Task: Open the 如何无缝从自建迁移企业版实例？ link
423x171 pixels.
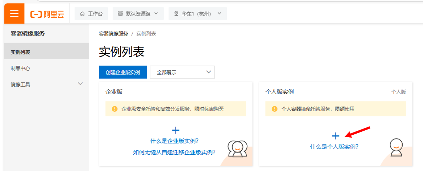Action: click(x=174, y=152)
